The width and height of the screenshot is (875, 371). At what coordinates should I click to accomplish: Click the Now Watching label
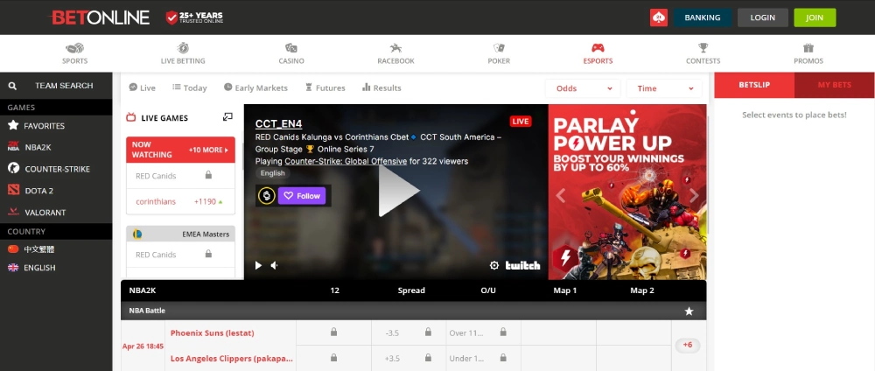[151, 150]
